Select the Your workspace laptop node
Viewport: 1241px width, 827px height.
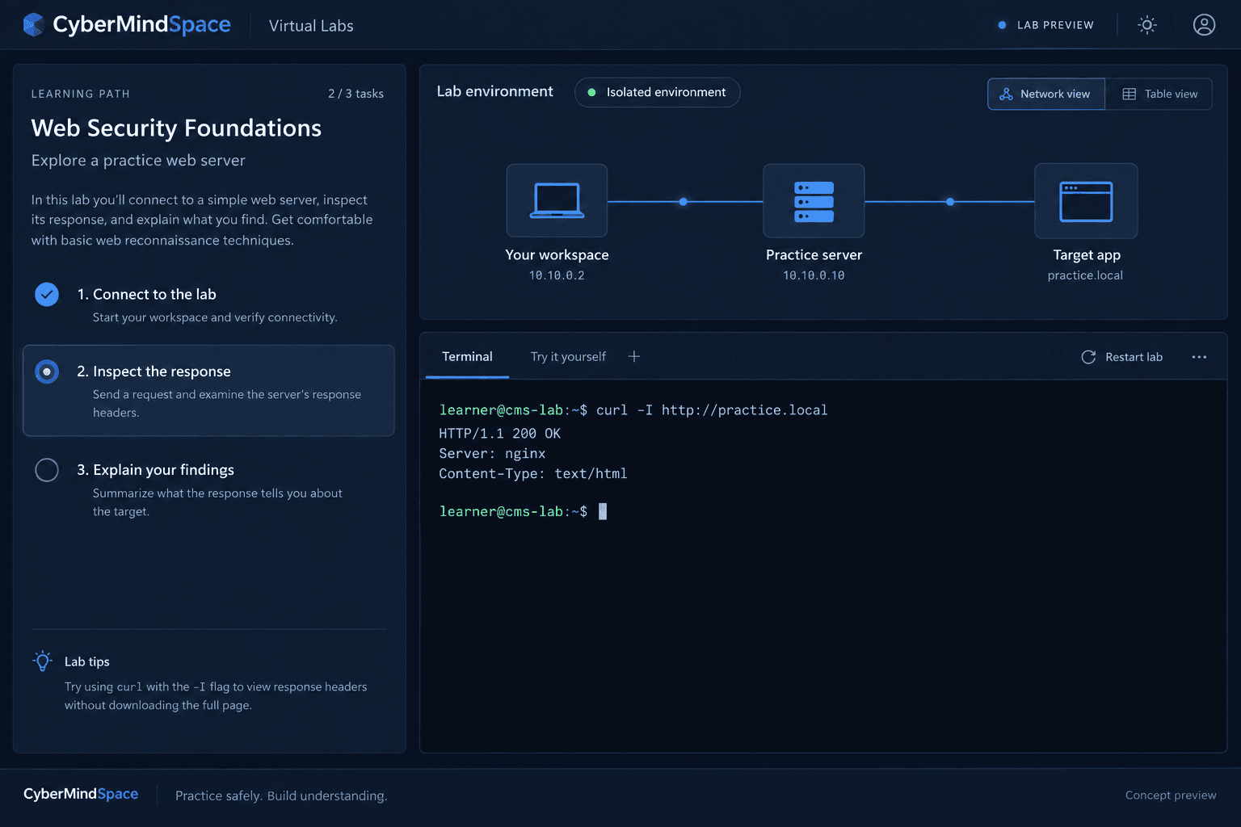(557, 201)
